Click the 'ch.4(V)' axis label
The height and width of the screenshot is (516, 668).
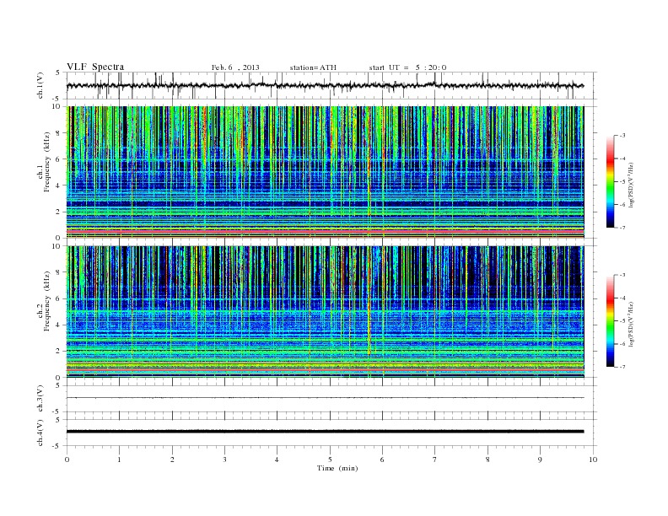coord(40,433)
